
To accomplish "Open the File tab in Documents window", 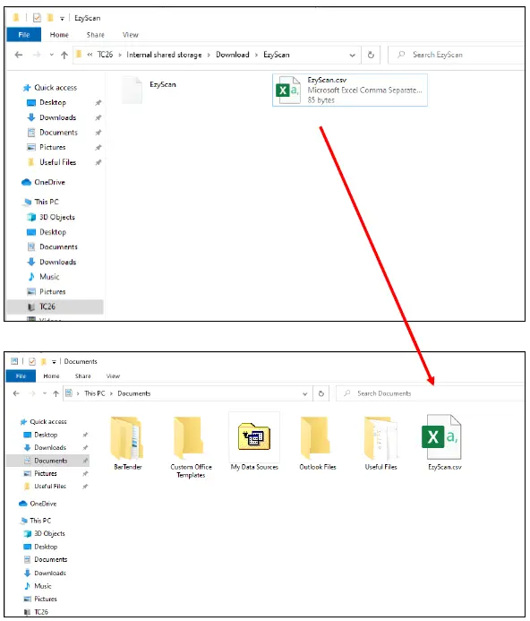I will 21,375.
